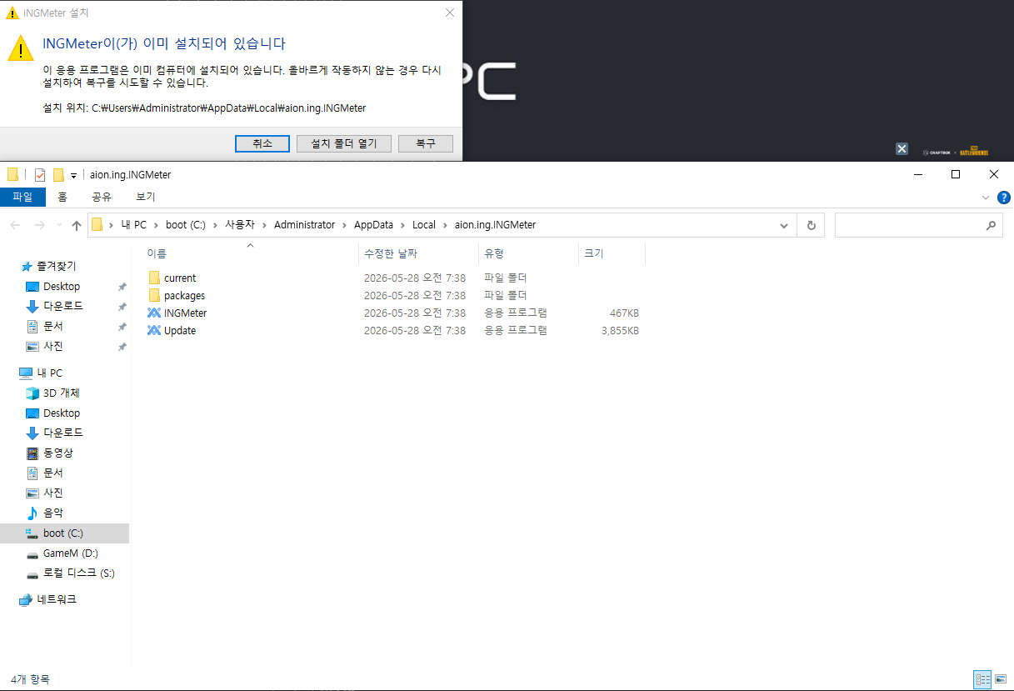Go back with the back arrow
The image size is (1014, 691).
(15, 225)
